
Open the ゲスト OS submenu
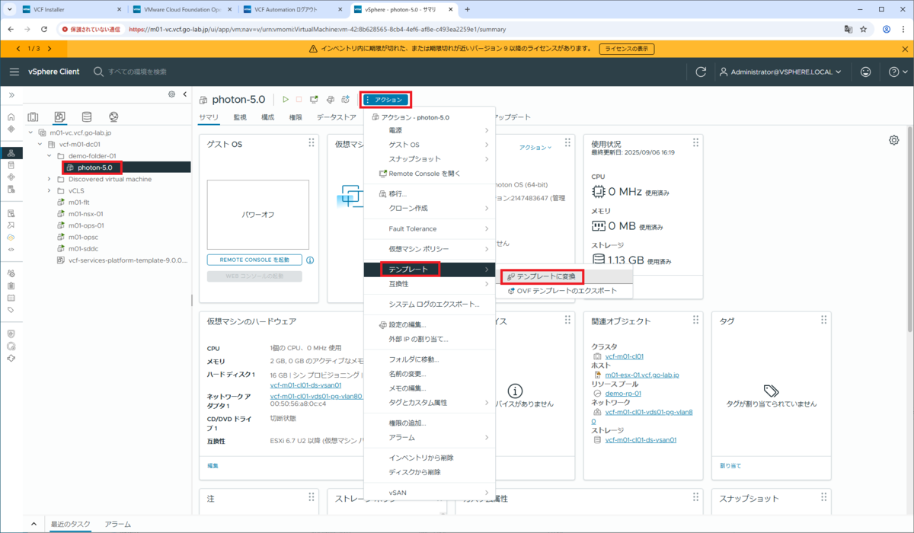point(430,145)
